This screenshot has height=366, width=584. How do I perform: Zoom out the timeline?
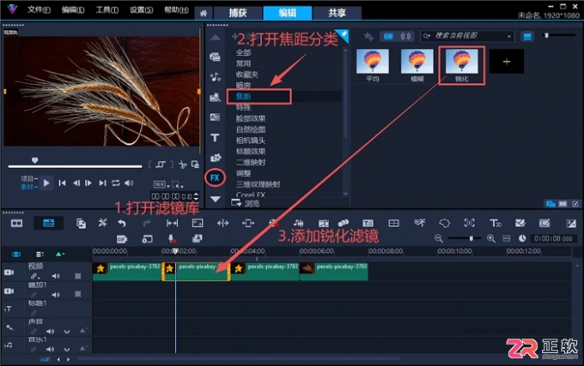pos(439,238)
